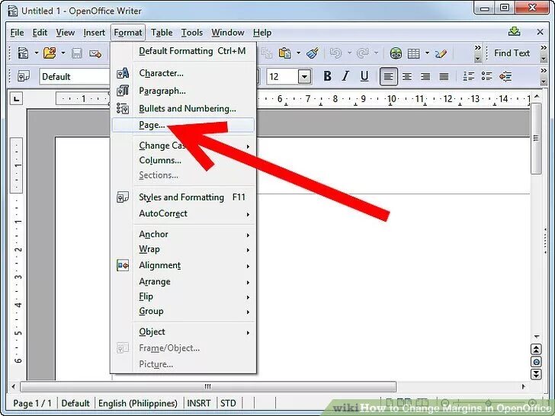Screen dimensions: 555x416
Task: Select Default Formatting menu item
Action: 183,51
